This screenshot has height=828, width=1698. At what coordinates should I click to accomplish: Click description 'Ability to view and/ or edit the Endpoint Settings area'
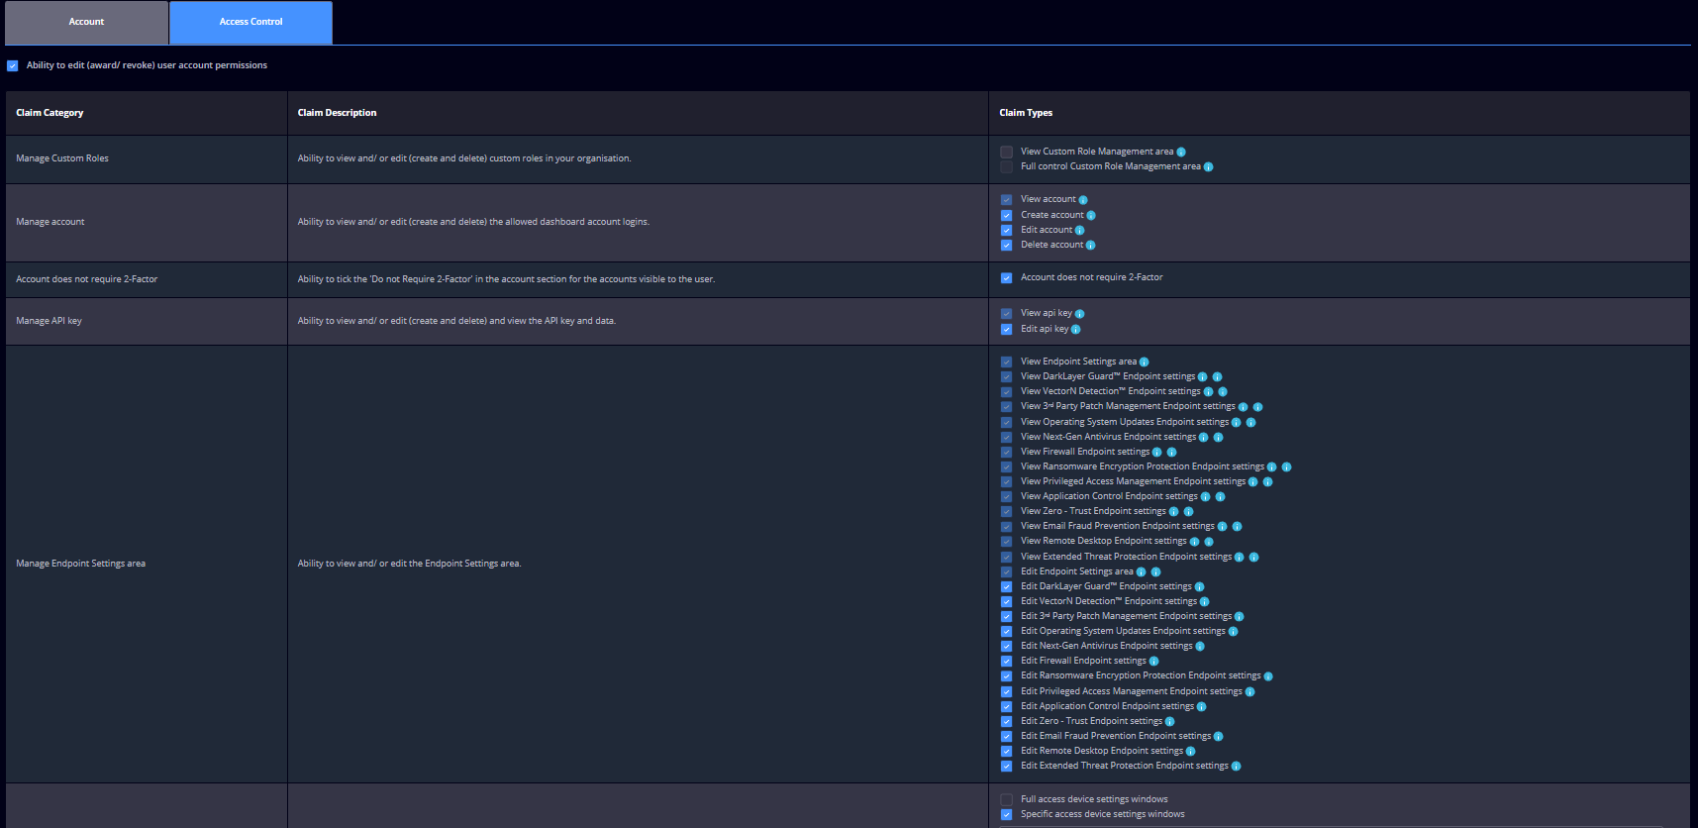(x=409, y=564)
